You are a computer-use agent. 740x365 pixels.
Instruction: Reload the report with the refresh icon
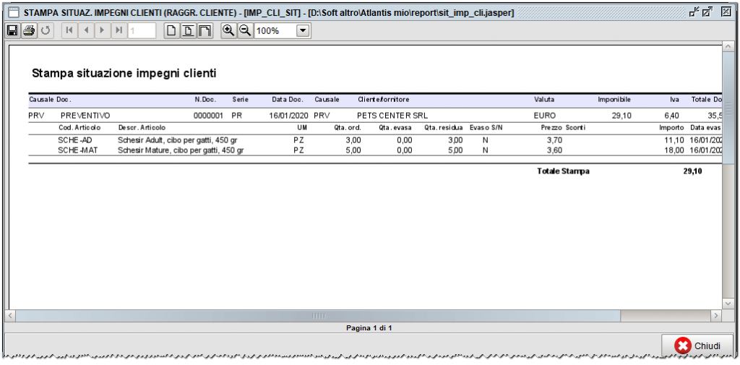(46, 30)
